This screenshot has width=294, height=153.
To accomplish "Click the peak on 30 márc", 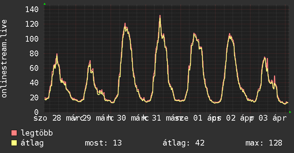I will pyautogui.click(x=125, y=23).
